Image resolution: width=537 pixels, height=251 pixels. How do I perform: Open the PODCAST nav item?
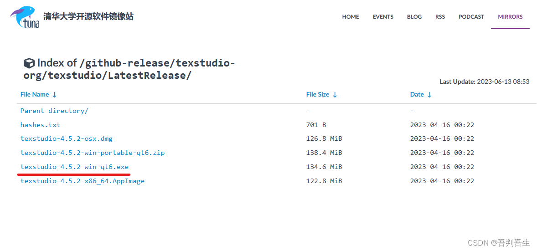click(x=471, y=16)
